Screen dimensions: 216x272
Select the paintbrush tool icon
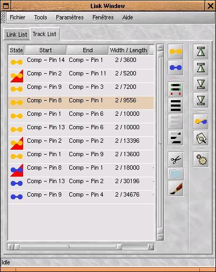pos(176,189)
